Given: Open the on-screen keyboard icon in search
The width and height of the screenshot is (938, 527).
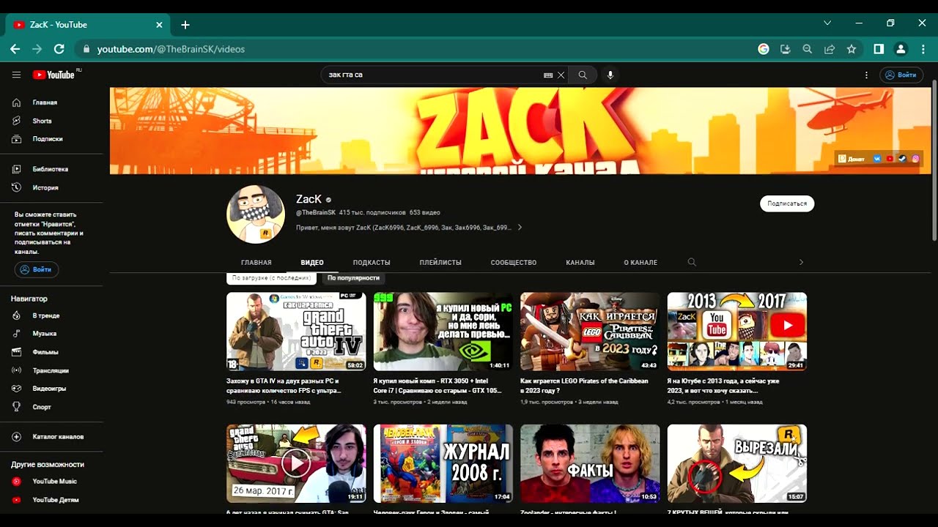Looking at the screenshot, I should [x=548, y=75].
